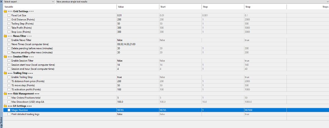Check Print detailed trading logs box
The image size is (329, 128).
point(9,114)
